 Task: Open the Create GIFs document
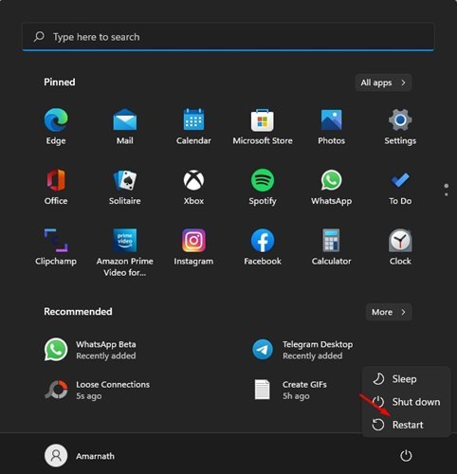pyautogui.click(x=291, y=390)
